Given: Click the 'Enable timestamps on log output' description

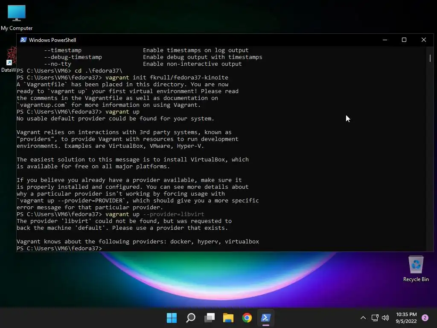Looking at the screenshot, I should pos(195,50).
